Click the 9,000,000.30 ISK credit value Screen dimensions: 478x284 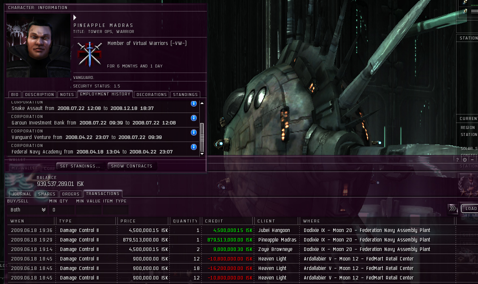(x=233, y=249)
